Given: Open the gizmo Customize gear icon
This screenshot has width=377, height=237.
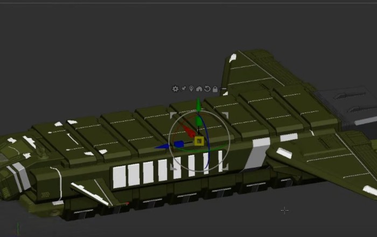Looking at the screenshot, I should pyautogui.click(x=175, y=89).
